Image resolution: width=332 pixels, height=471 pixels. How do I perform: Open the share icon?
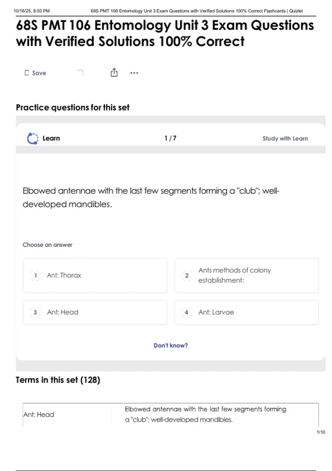(x=114, y=73)
